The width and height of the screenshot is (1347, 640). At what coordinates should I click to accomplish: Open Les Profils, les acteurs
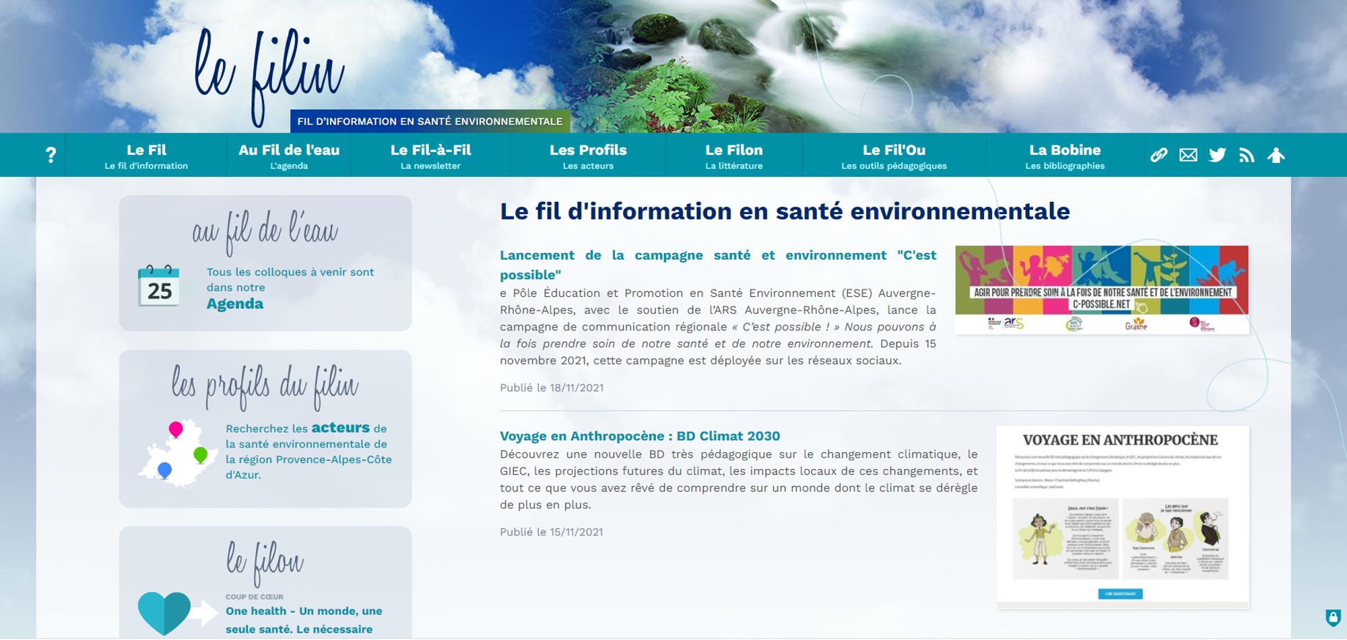coord(588,154)
